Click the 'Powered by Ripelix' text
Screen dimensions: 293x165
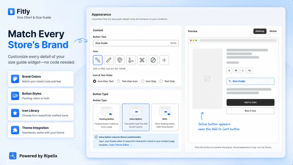click(38, 156)
